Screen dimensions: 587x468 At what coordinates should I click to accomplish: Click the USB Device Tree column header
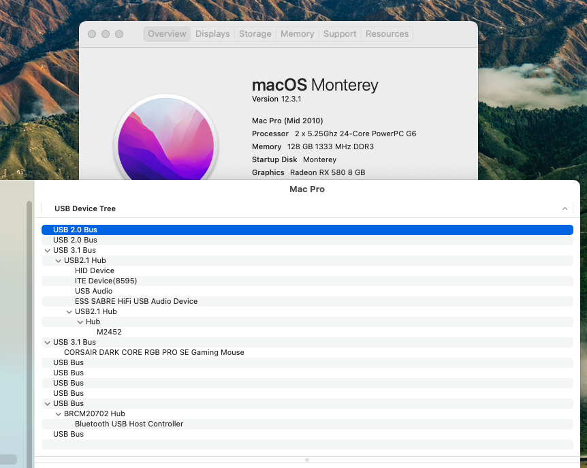point(85,208)
